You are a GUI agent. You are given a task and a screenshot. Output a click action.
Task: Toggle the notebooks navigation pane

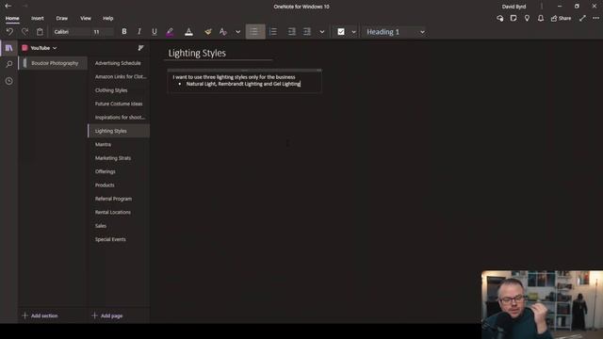point(8,48)
